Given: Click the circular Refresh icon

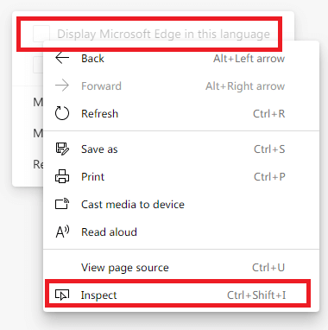Looking at the screenshot, I should (x=62, y=113).
